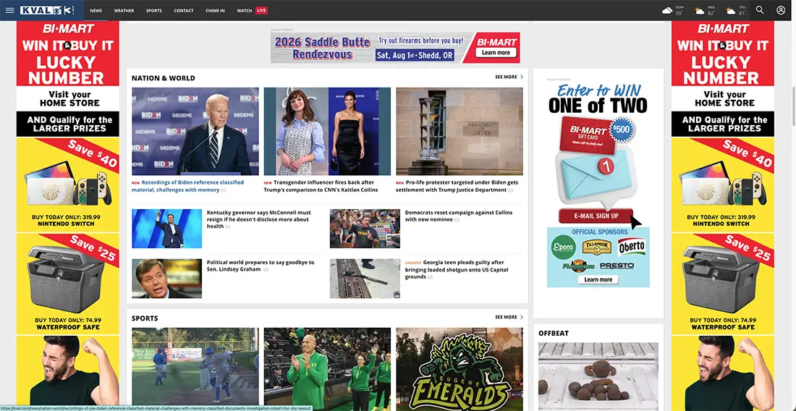Image resolution: width=796 pixels, height=411 pixels.
Task: Click the LIVE badge next to Watch
Action: (261, 10)
